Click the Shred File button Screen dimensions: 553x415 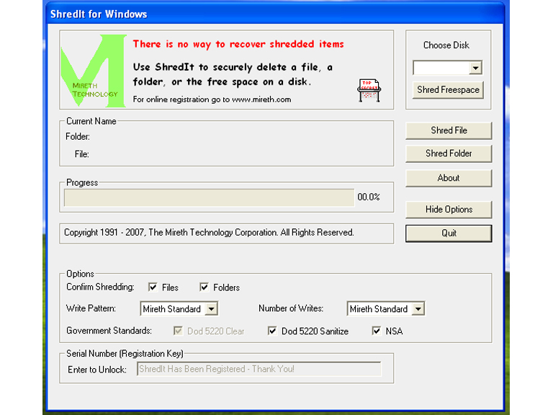pyautogui.click(x=449, y=130)
